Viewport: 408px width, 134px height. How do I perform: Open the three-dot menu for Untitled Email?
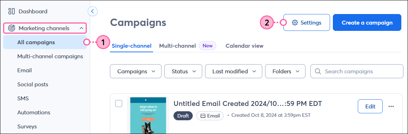(x=391, y=106)
